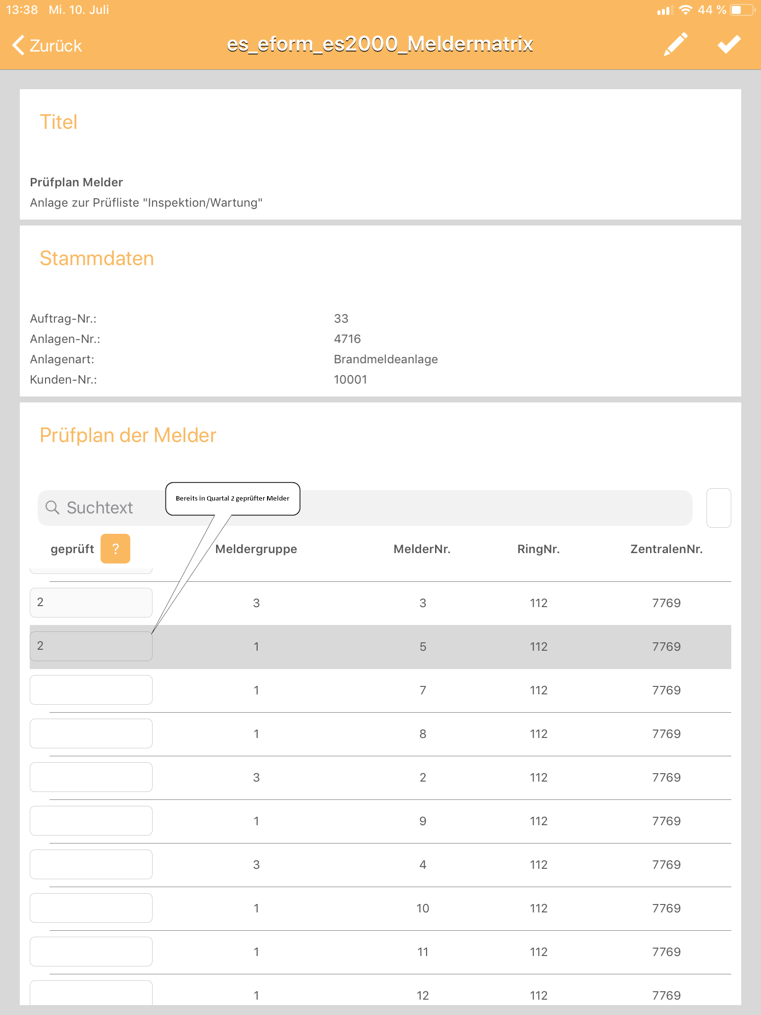Click the geprüft column header
This screenshot has height=1015, width=761.
(72, 549)
